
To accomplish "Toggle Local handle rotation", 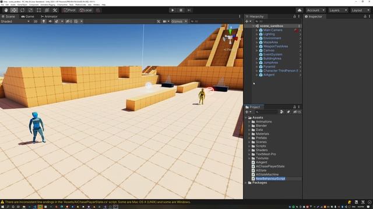I will [x=86, y=10].
